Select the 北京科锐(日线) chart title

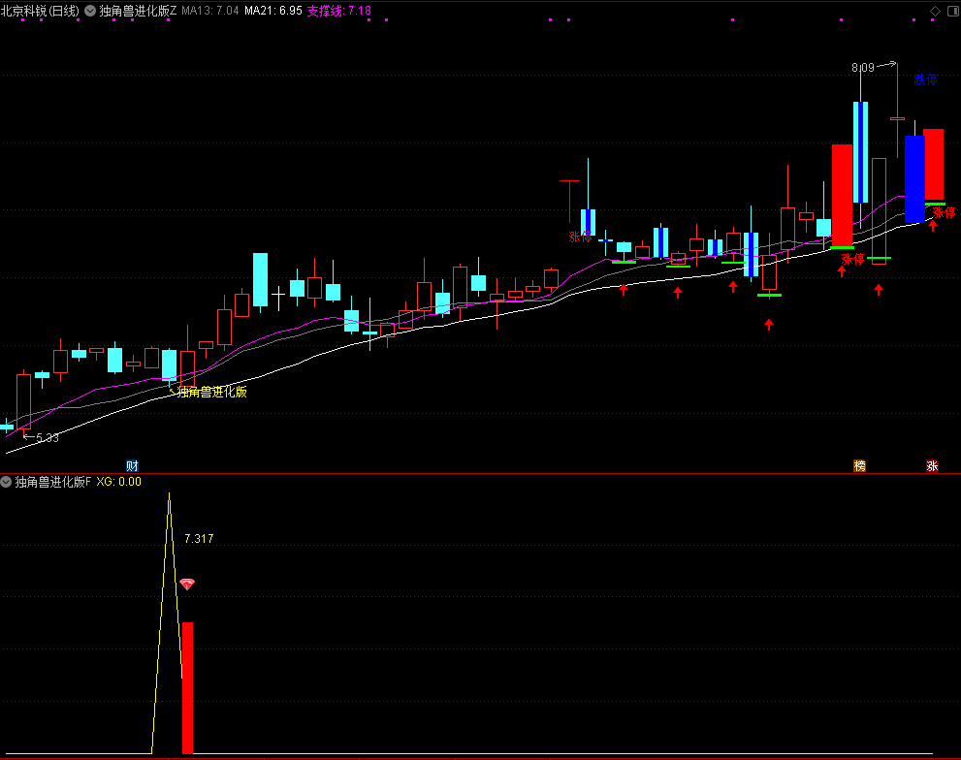tap(41, 11)
